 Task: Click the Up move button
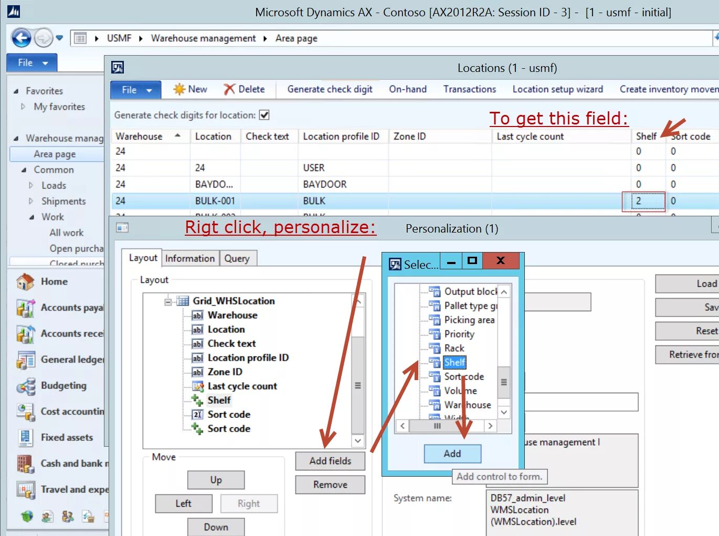point(216,480)
